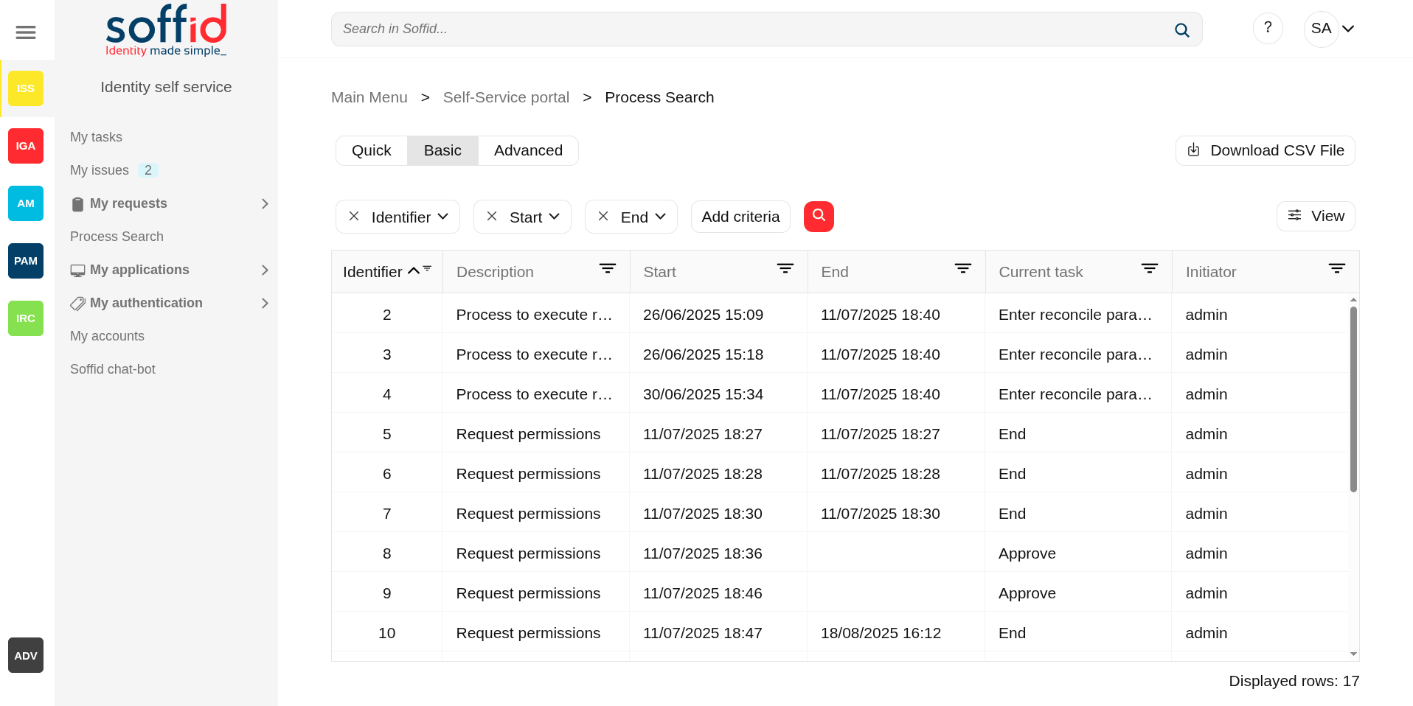Remove the Identifier filter criterion

click(x=354, y=216)
